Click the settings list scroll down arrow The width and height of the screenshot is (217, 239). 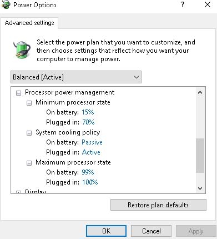tap(200, 188)
